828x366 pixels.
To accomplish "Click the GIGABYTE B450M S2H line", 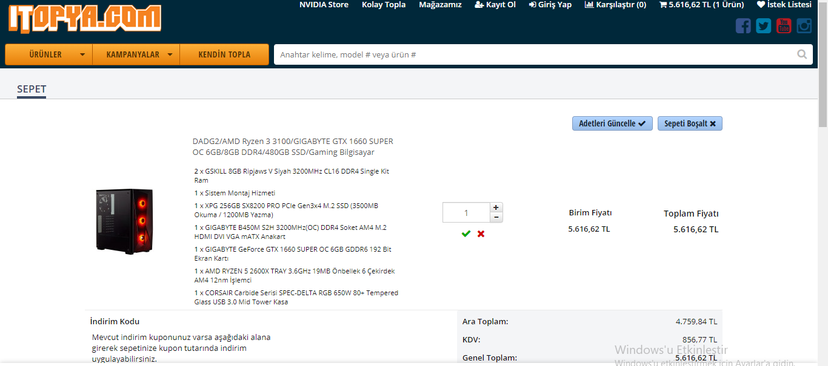I will 290,232.
